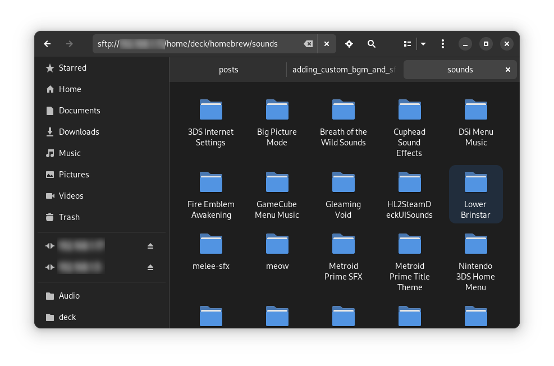Select Breath of the Wild Sounds folder
Image resolution: width=554 pixels, height=366 pixels.
pos(344,123)
